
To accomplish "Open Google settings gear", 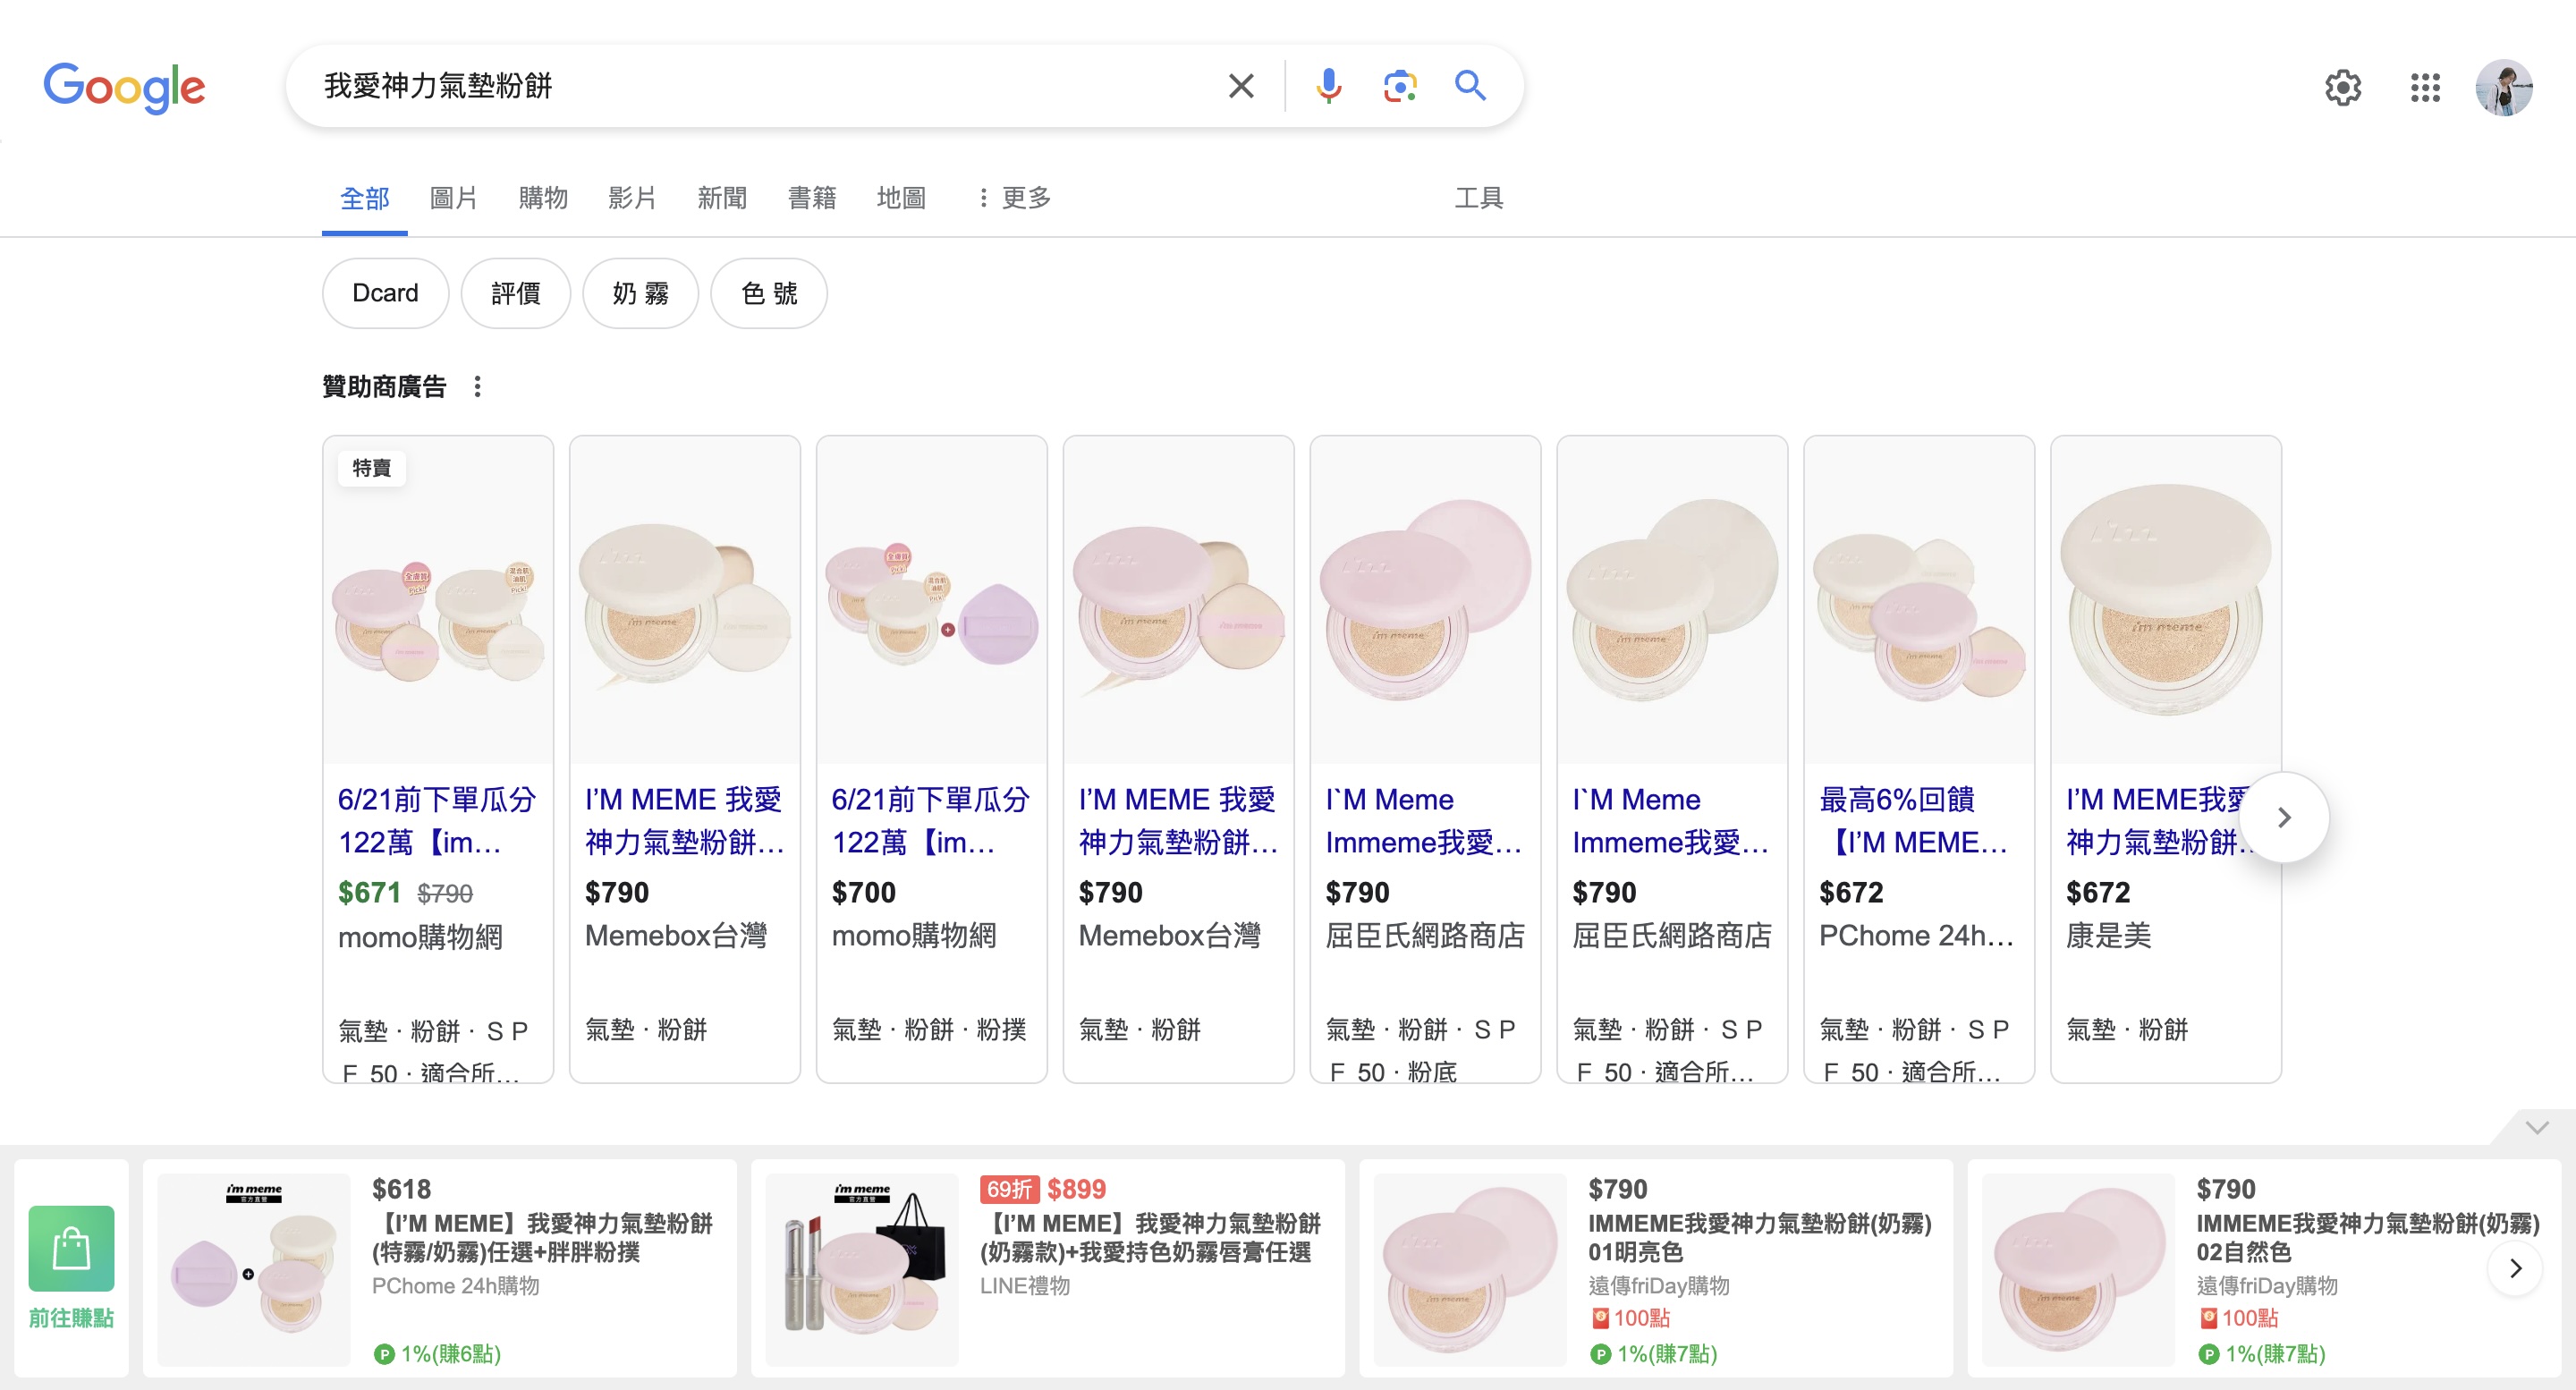I will tap(2342, 88).
